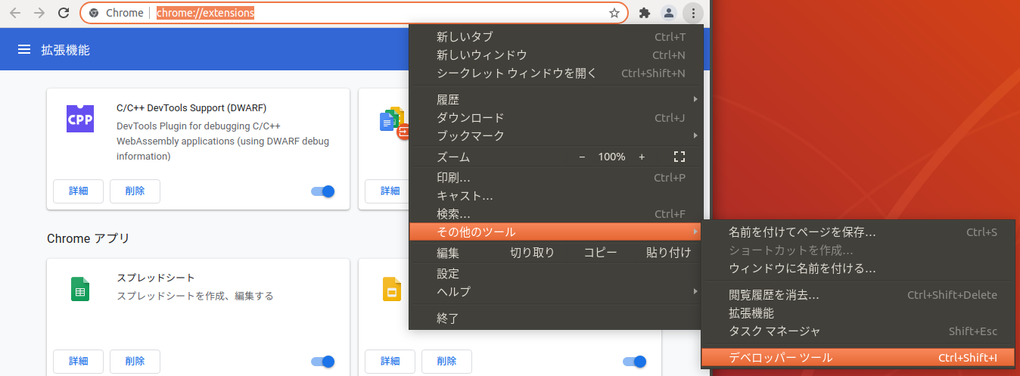This screenshot has height=376, width=1020.
Task: Click 詳細 on the Slides app card
Action: [390, 362]
